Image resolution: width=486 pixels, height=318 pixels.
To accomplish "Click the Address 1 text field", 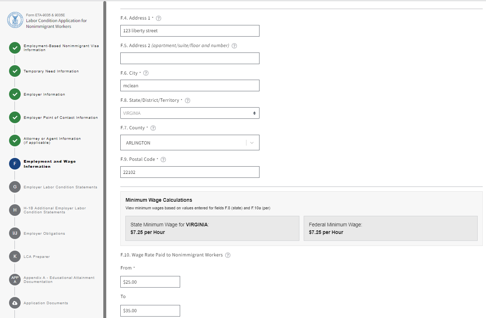I will pos(190,31).
